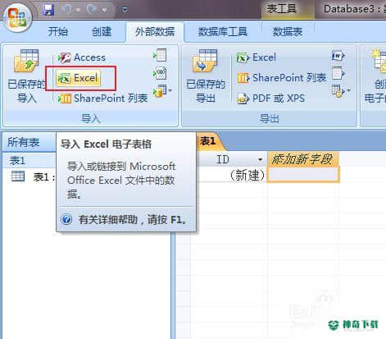The width and height of the screenshot is (386, 339).
Task: Click the 添加新字段 column header
Action: coord(302,159)
